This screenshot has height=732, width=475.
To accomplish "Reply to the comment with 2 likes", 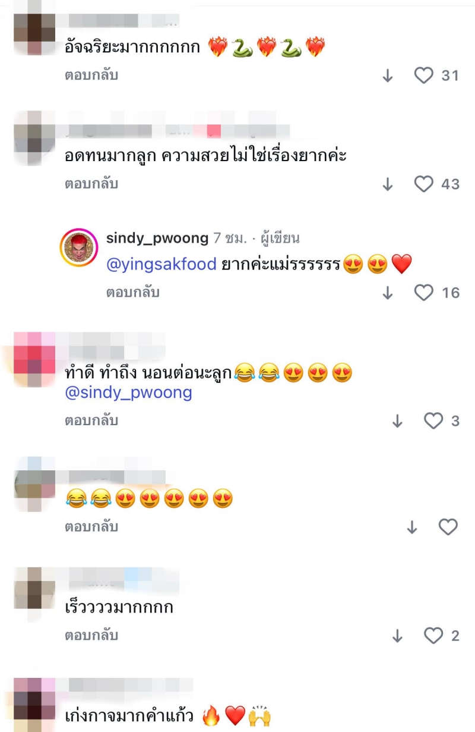I will [x=91, y=636].
